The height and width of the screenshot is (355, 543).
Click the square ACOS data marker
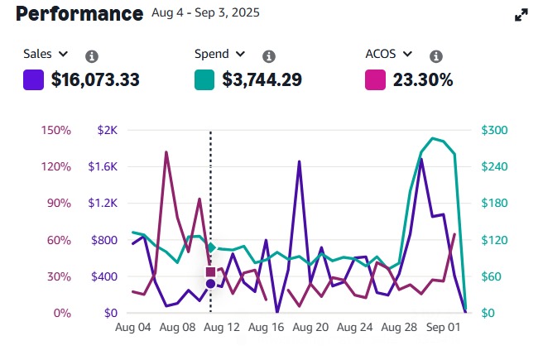210,271
